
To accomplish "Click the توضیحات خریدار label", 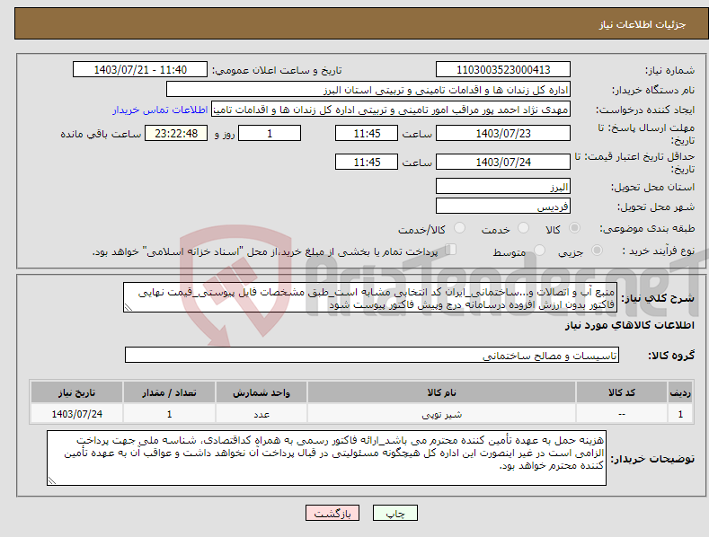I will pos(653,459).
